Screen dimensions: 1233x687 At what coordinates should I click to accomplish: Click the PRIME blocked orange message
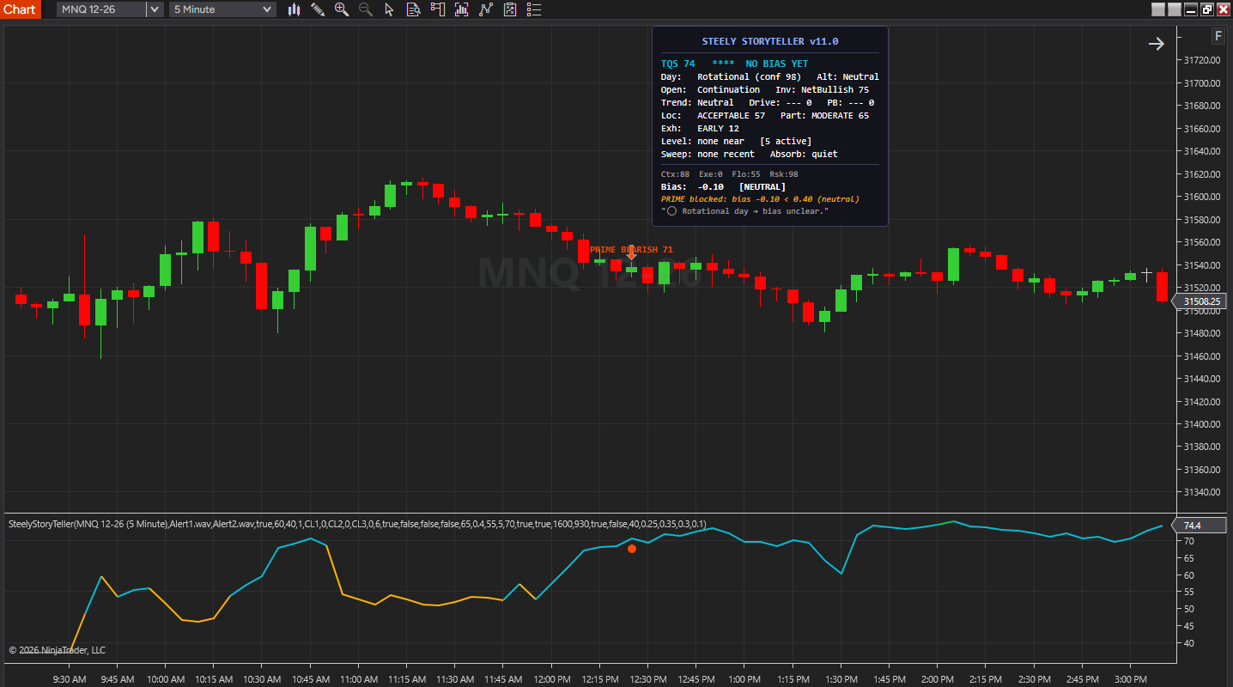[x=760, y=198]
